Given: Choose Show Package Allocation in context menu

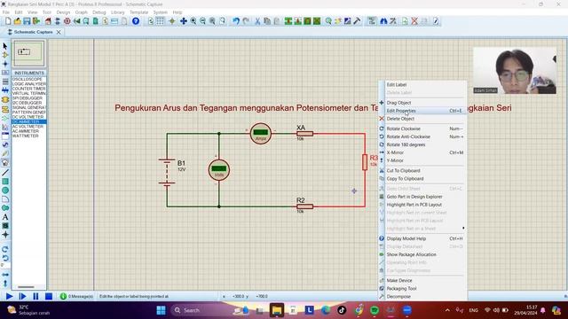Looking at the screenshot, I should pos(422,254).
